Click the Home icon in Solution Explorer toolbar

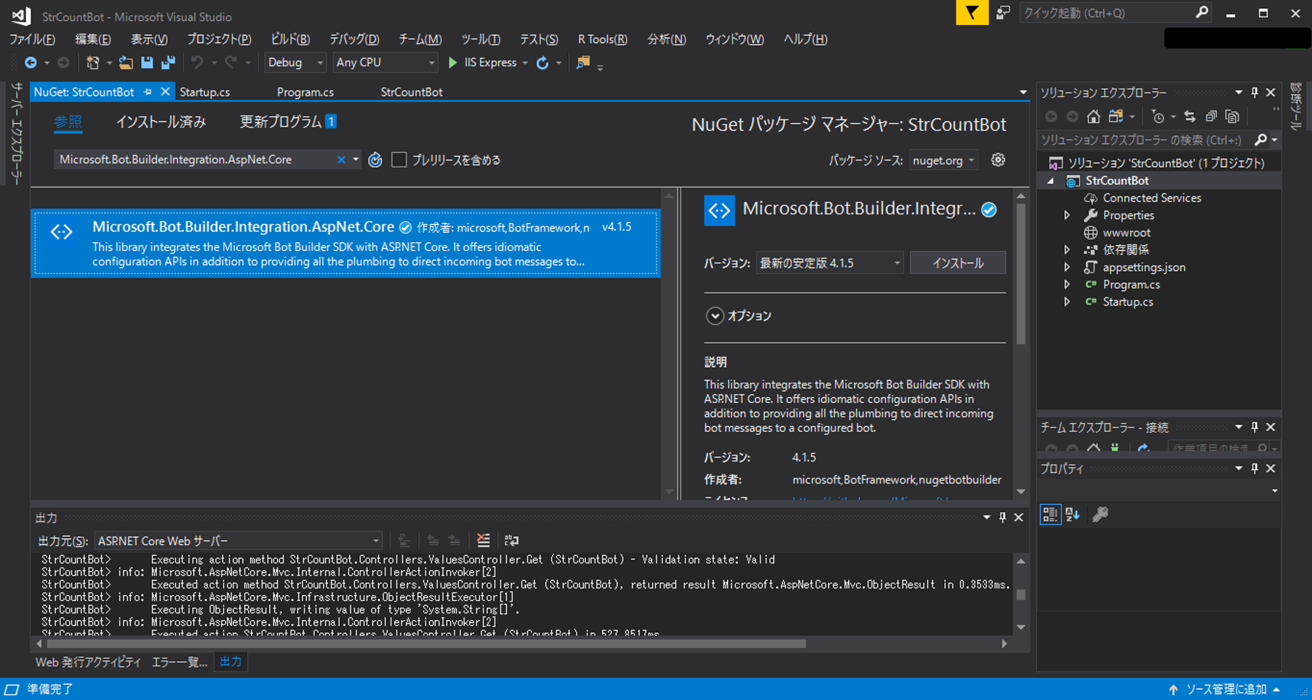(x=1093, y=116)
